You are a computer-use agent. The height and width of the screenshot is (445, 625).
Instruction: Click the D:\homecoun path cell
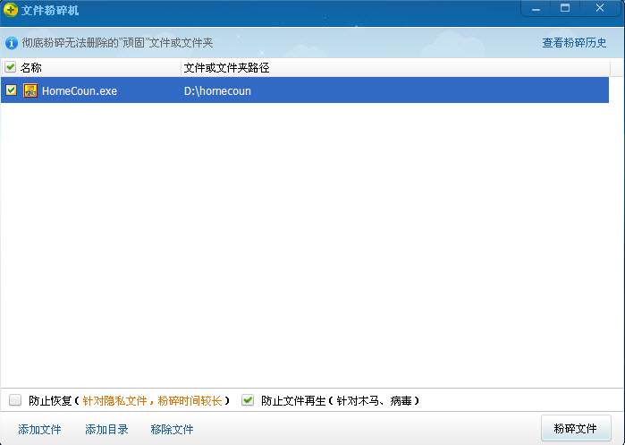(x=217, y=91)
